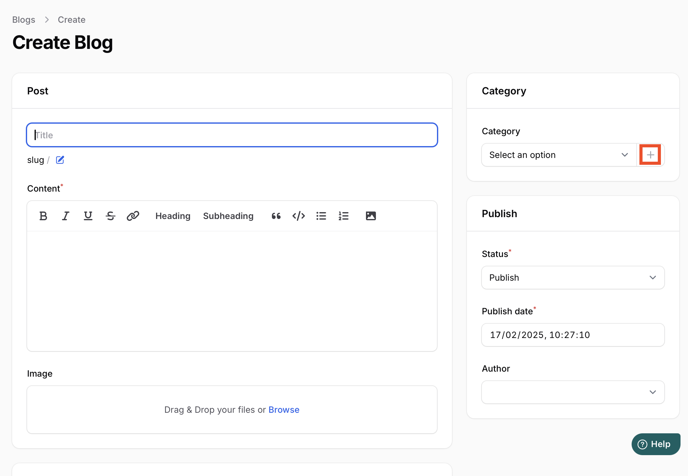Attach image via editor toolbar icon
This screenshot has width=688, height=476.
tap(371, 216)
